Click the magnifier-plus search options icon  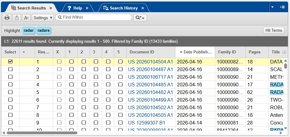(x=140, y=18)
